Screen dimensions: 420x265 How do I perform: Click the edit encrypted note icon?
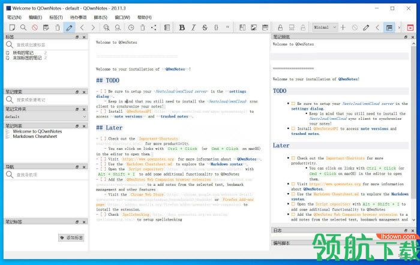tap(292, 28)
